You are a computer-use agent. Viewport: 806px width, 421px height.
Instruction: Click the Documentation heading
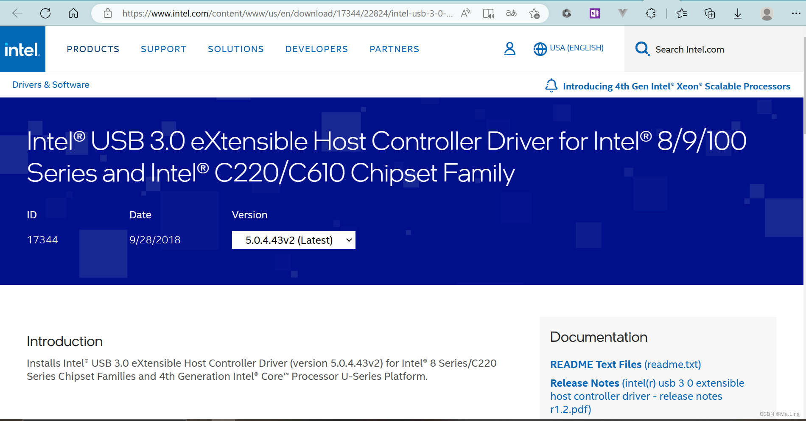(x=599, y=337)
